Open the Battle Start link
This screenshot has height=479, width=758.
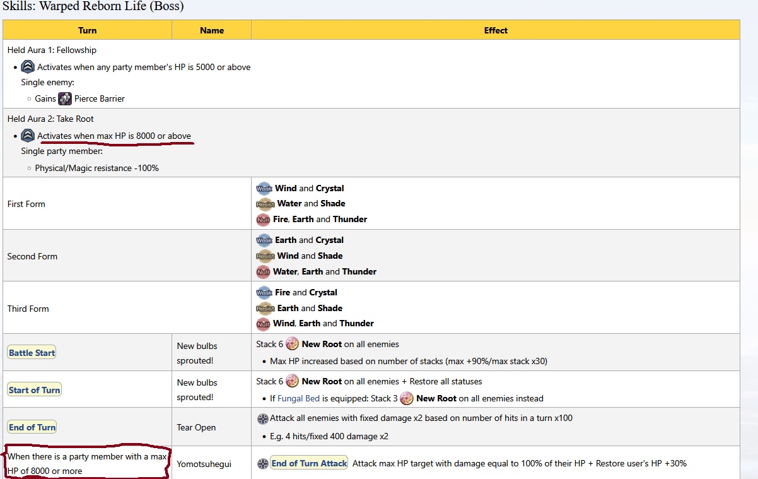[x=32, y=353]
